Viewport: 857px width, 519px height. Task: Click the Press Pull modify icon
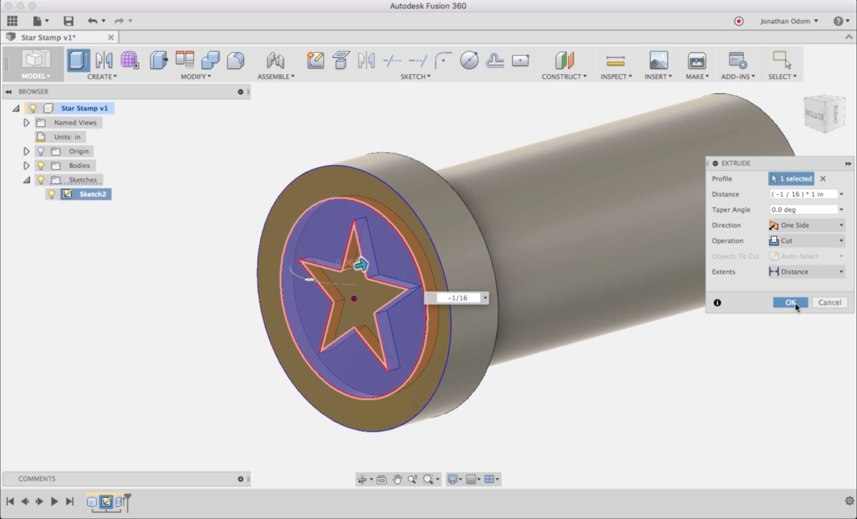(x=159, y=60)
